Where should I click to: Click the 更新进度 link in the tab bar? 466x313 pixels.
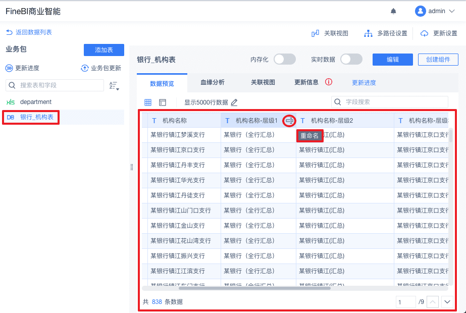(364, 83)
